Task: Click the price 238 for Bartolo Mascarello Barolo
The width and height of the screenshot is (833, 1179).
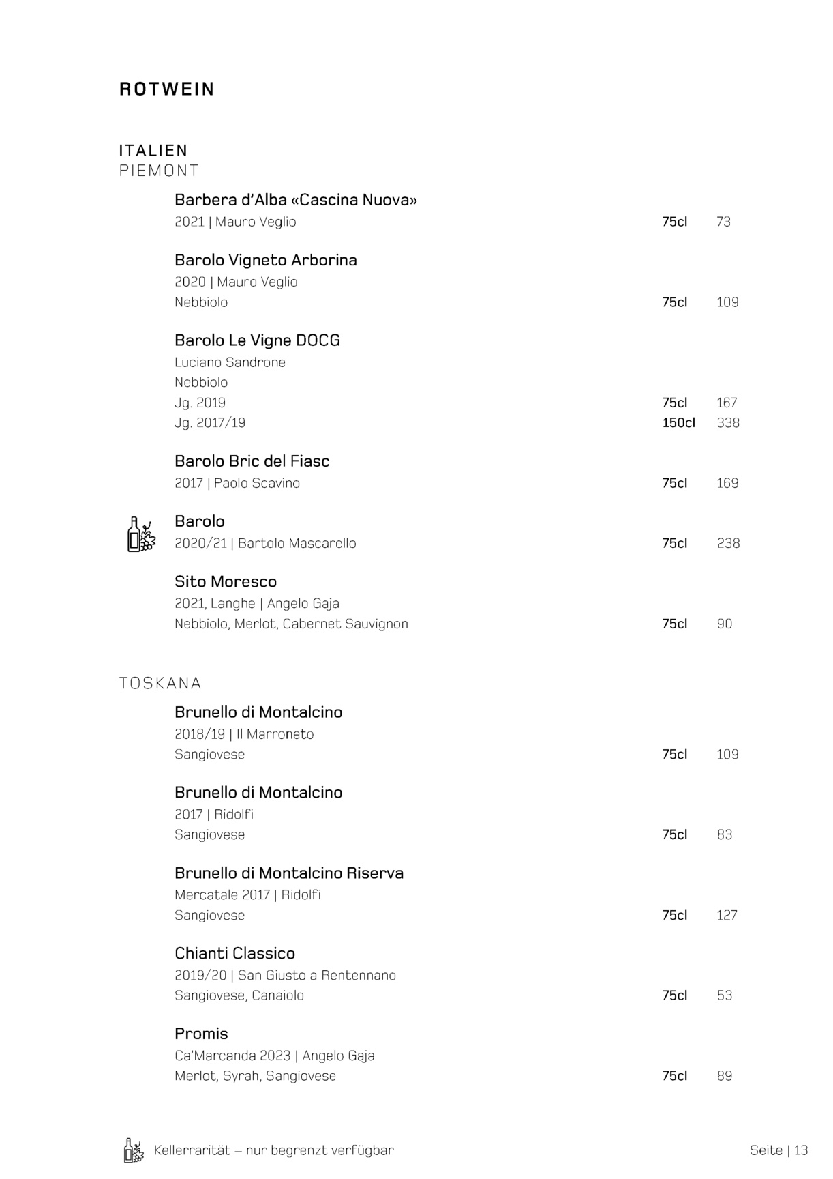Action: (728, 544)
